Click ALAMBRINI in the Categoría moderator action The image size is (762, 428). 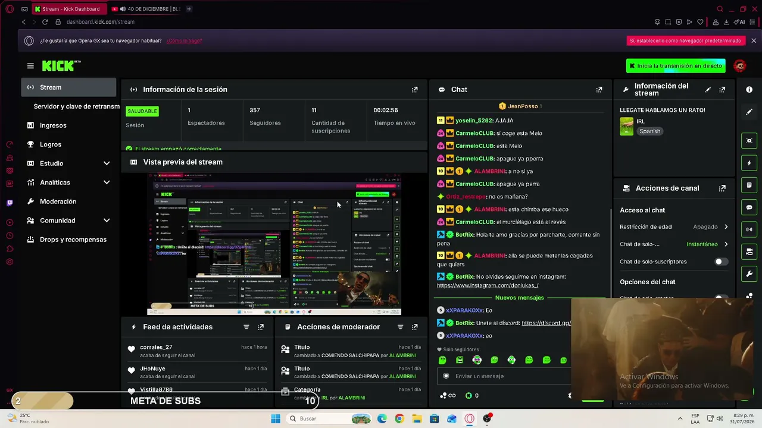coord(352,398)
